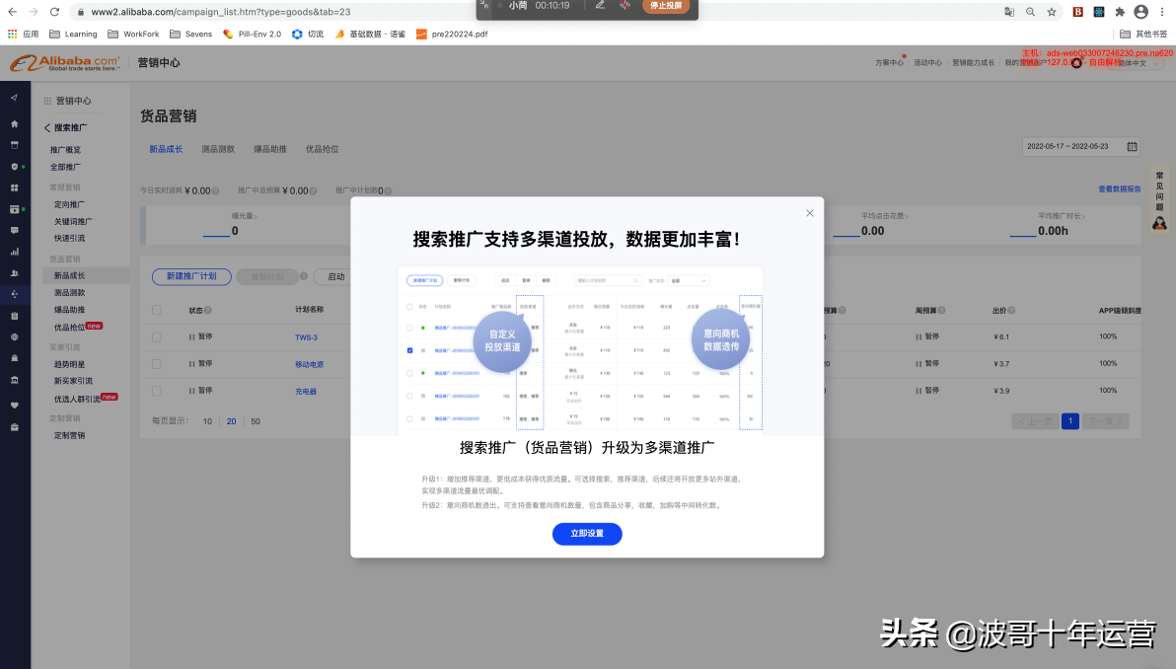Viewport: 1176px width, 669px height.
Task: Open the chart statistics icon in left sidebar
Action: [13, 251]
